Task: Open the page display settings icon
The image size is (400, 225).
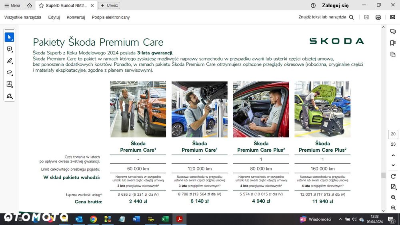Action: click(393, 187)
